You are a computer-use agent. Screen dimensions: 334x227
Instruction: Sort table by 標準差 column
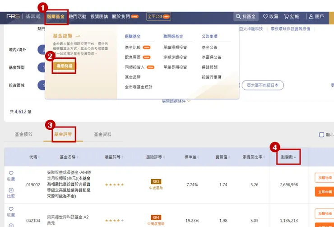(x=191, y=157)
